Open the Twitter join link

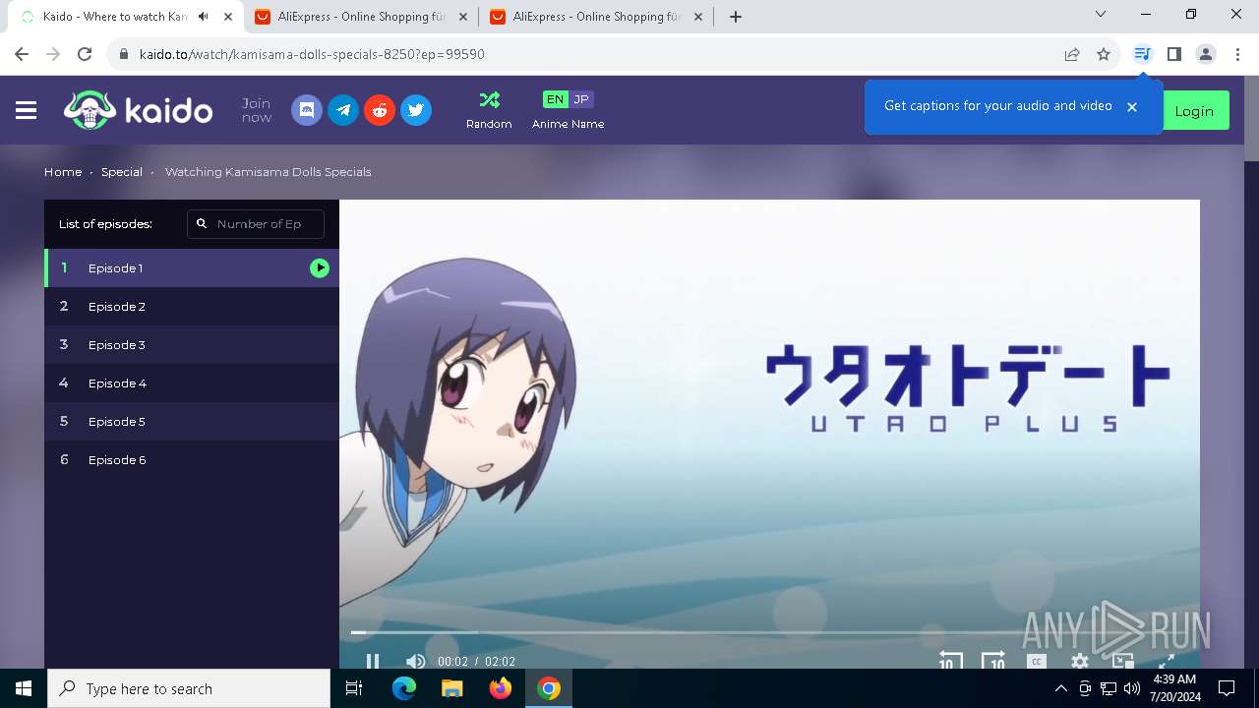coord(416,110)
